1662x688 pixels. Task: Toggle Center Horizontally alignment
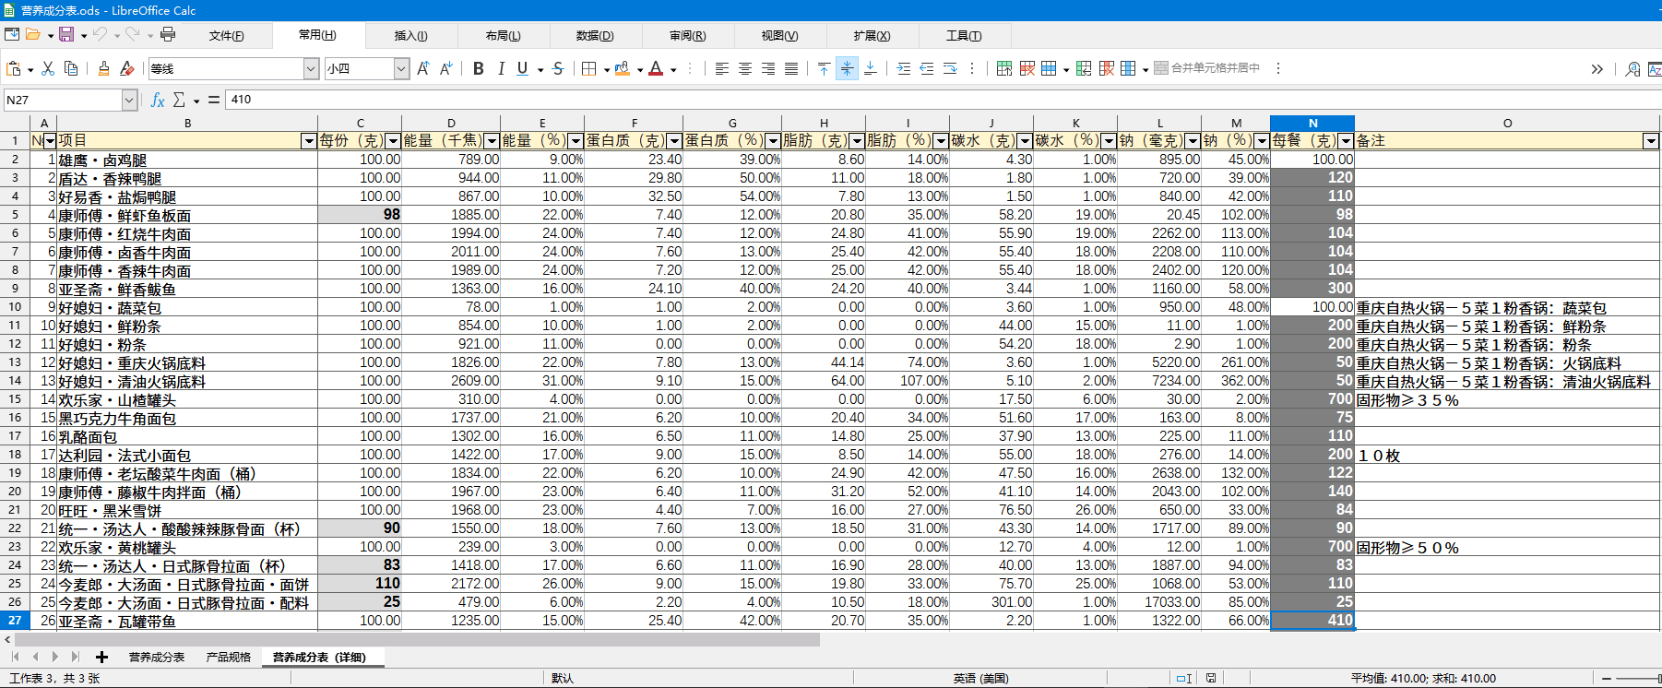[745, 68]
